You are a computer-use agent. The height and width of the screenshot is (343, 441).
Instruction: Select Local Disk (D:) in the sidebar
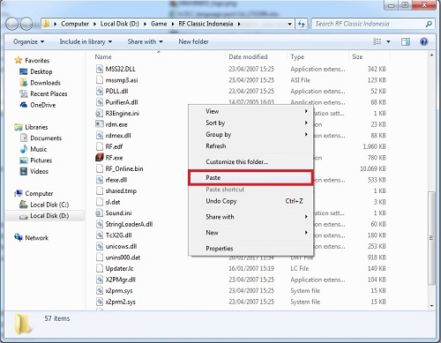click(45, 216)
